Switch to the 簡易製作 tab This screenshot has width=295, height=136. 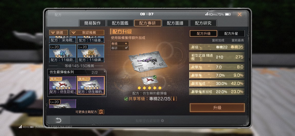click(x=92, y=23)
